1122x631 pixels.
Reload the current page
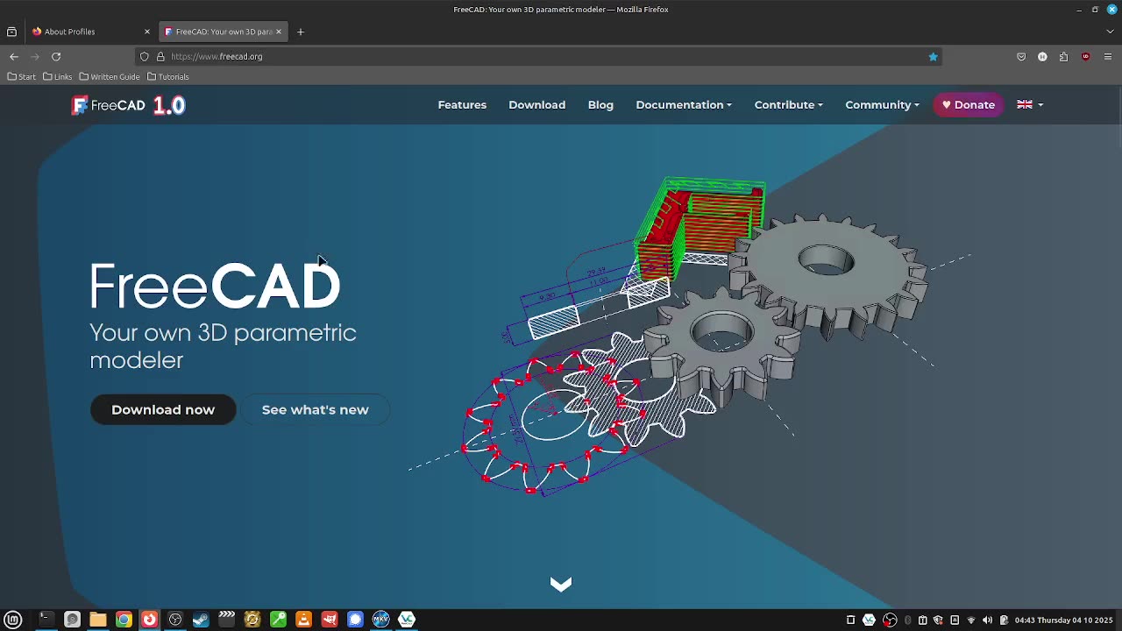pyautogui.click(x=56, y=56)
